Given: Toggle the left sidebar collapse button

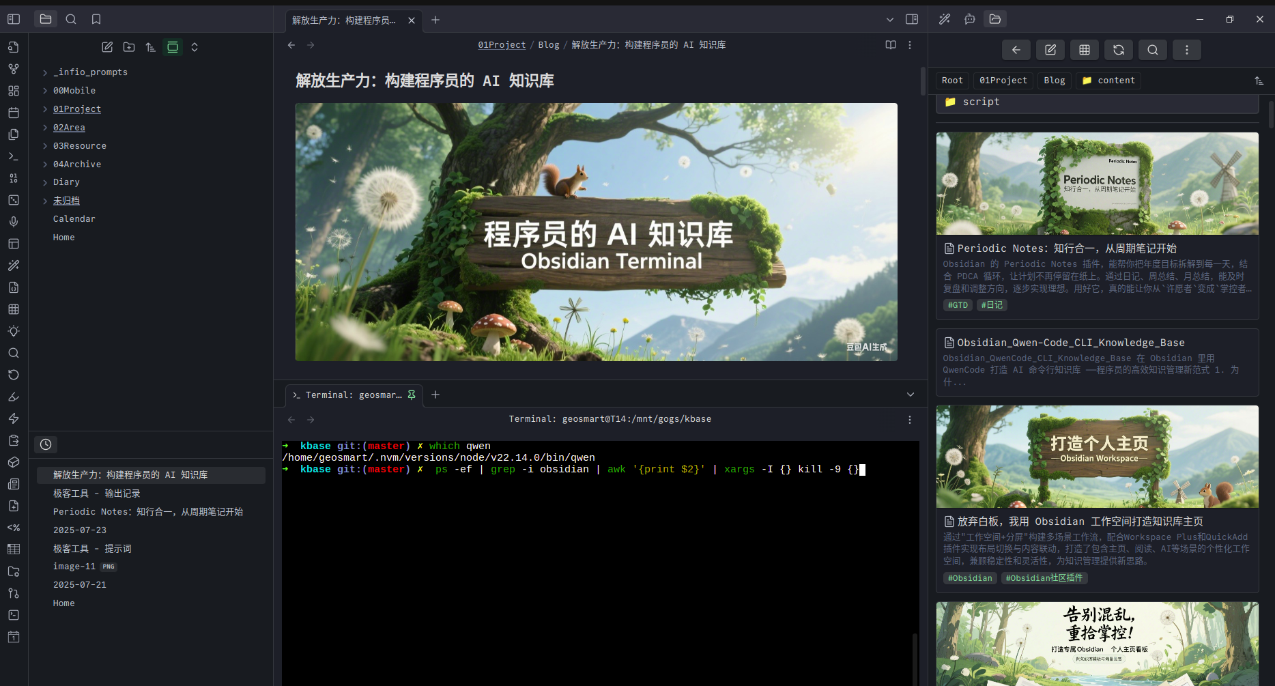Looking at the screenshot, I should [x=14, y=19].
